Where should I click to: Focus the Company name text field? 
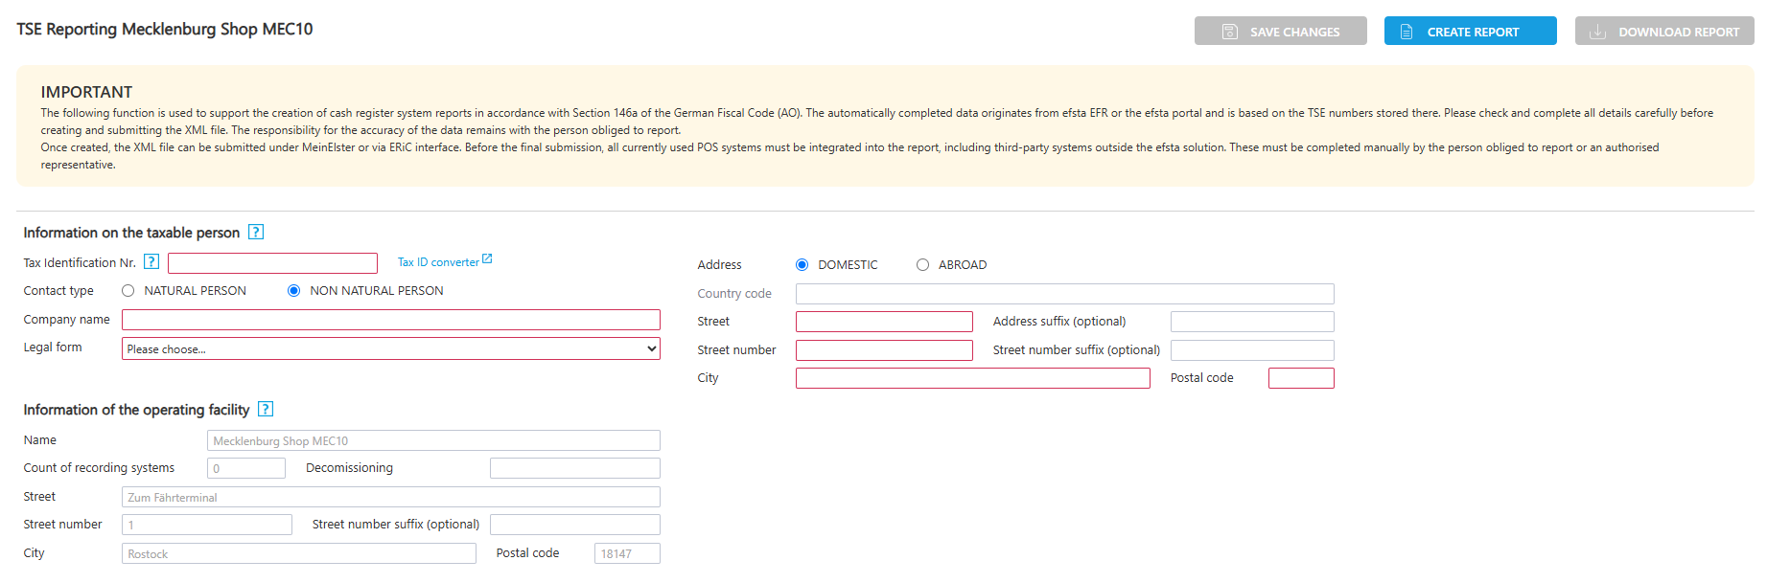pyautogui.click(x=390, y=320)
